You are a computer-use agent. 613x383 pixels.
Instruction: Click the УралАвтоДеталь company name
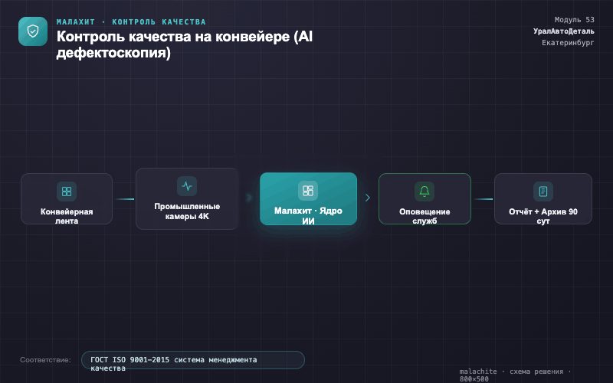coord(564,31)
